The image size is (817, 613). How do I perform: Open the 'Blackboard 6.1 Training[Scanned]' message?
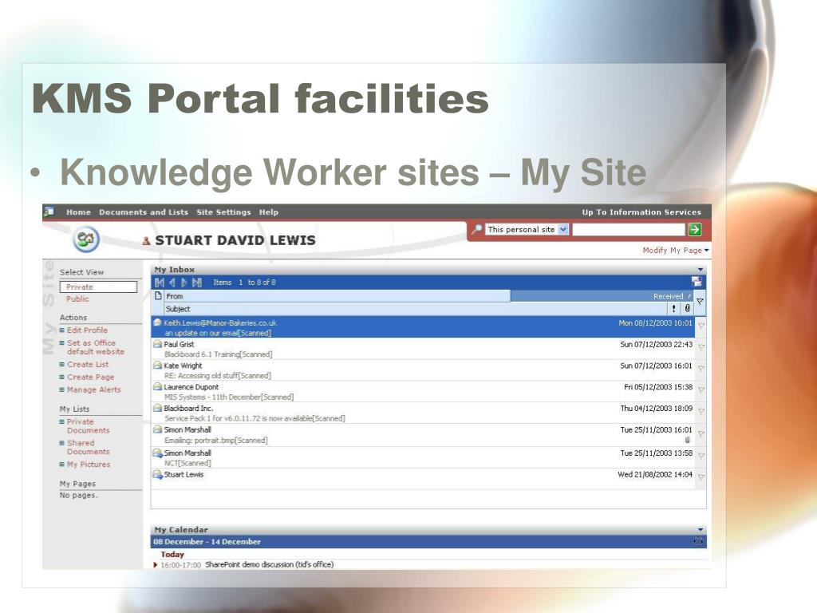click(219, 354)
